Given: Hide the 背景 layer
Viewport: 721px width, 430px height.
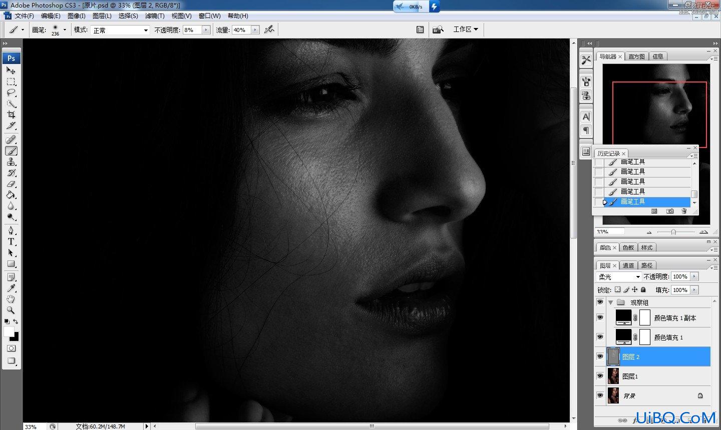Looking at the screenshot, I should (600, 395).
